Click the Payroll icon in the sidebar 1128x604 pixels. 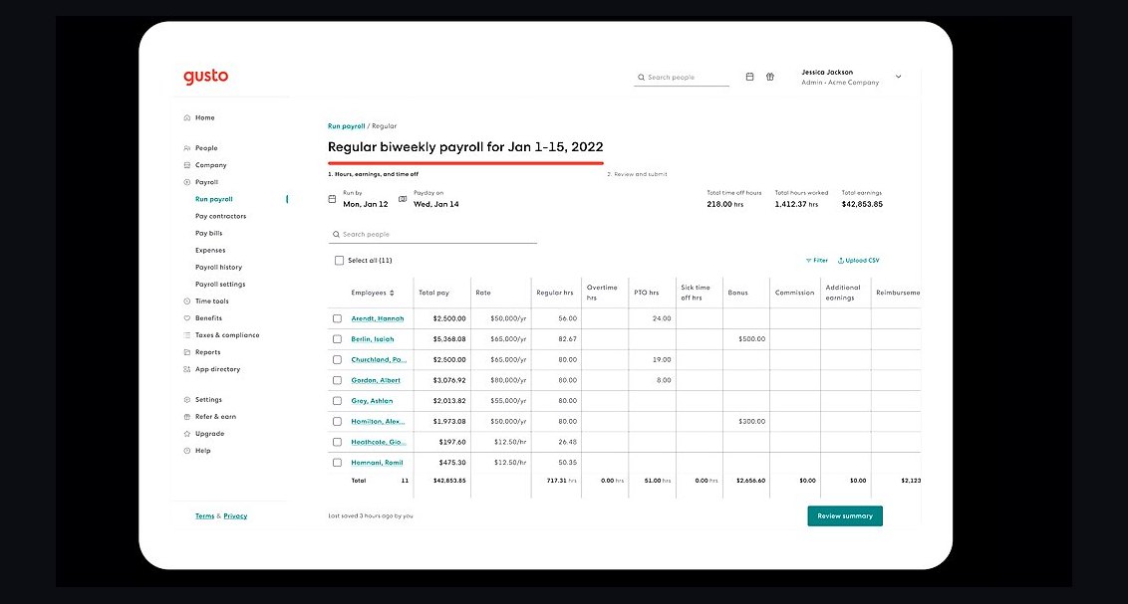click(187, 182)
